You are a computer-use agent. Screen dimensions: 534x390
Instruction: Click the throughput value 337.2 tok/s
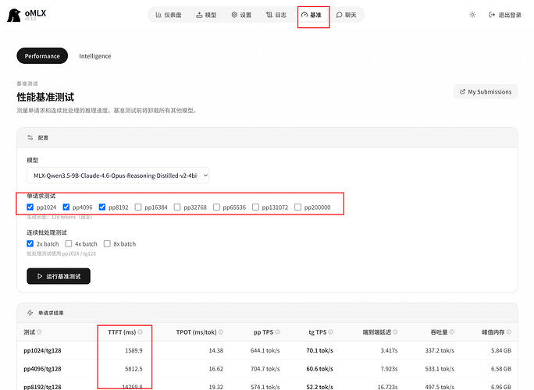(440, 350)
